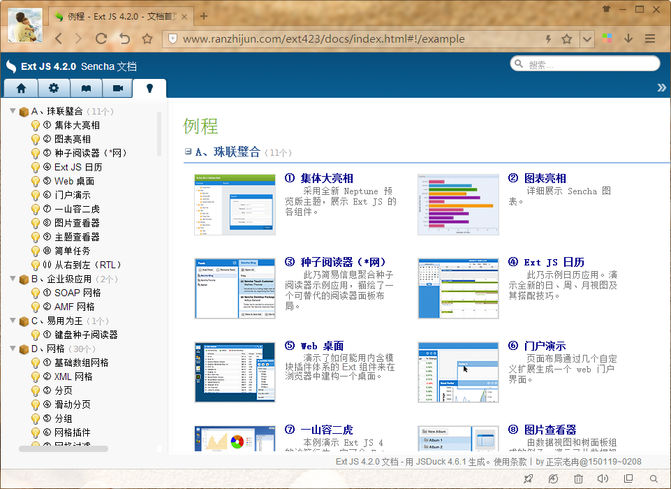Click the 图表亮相 bar chart thumbnail
Screen dimensions: 671x489
[x=458, y=205]
